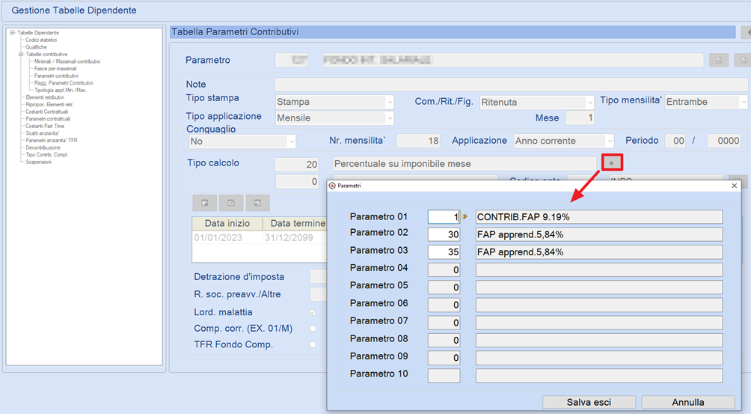Click Periodo month field 00
Image resolution: width=751 pixels, height=414 pixels.
[675, 141]
